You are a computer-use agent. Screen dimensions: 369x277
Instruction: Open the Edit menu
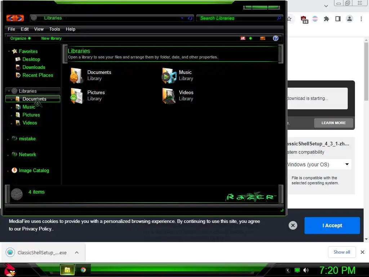(x=25, y=29)
